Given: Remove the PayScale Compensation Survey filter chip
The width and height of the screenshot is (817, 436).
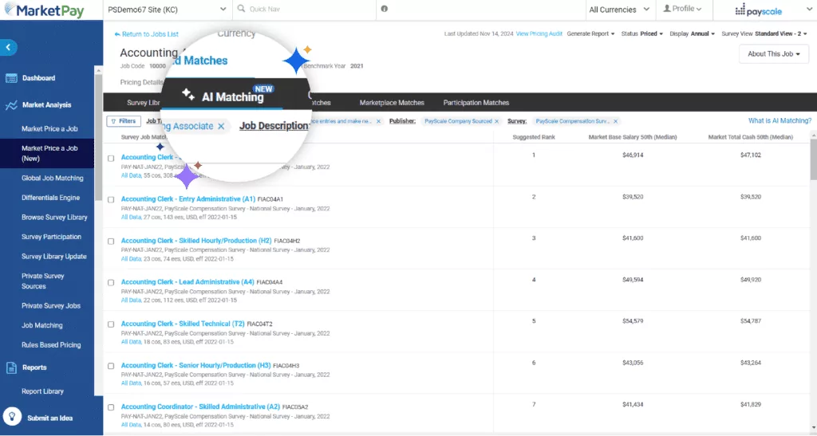Looking at the screenshot, I should tap(614, 121).
